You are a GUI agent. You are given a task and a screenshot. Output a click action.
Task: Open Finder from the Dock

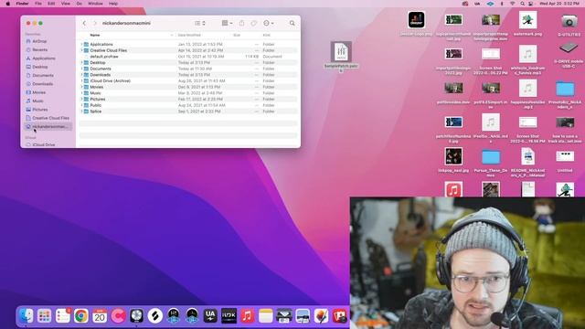pos(26,316)
